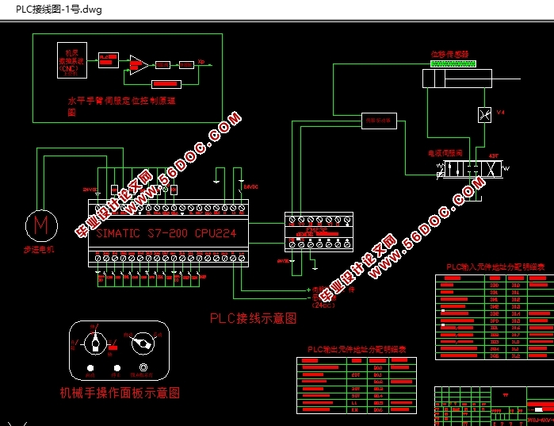Screen dimensions: 554x426
Task: Select the 机床数控系统(CNC) block
Action: [72, 60]
